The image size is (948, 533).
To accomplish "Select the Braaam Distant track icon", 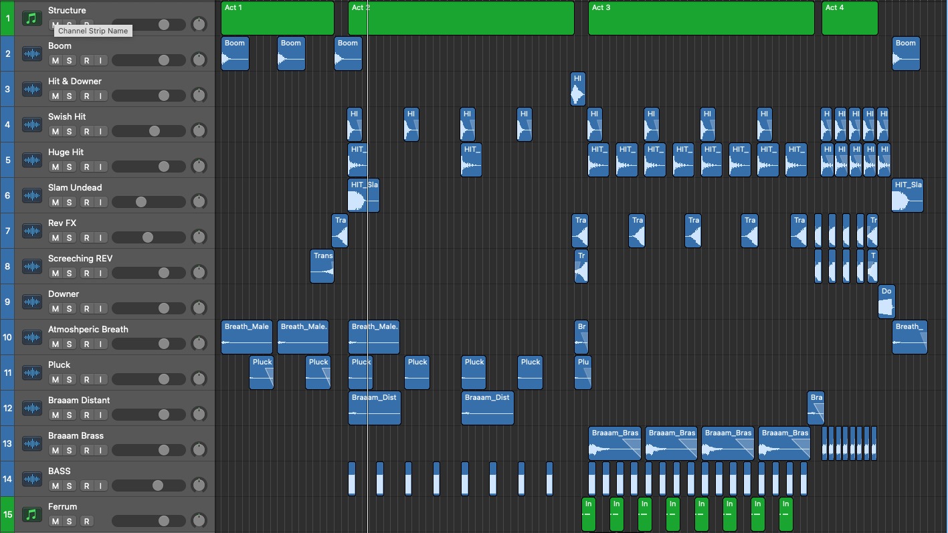I will [x=32, y=408].
